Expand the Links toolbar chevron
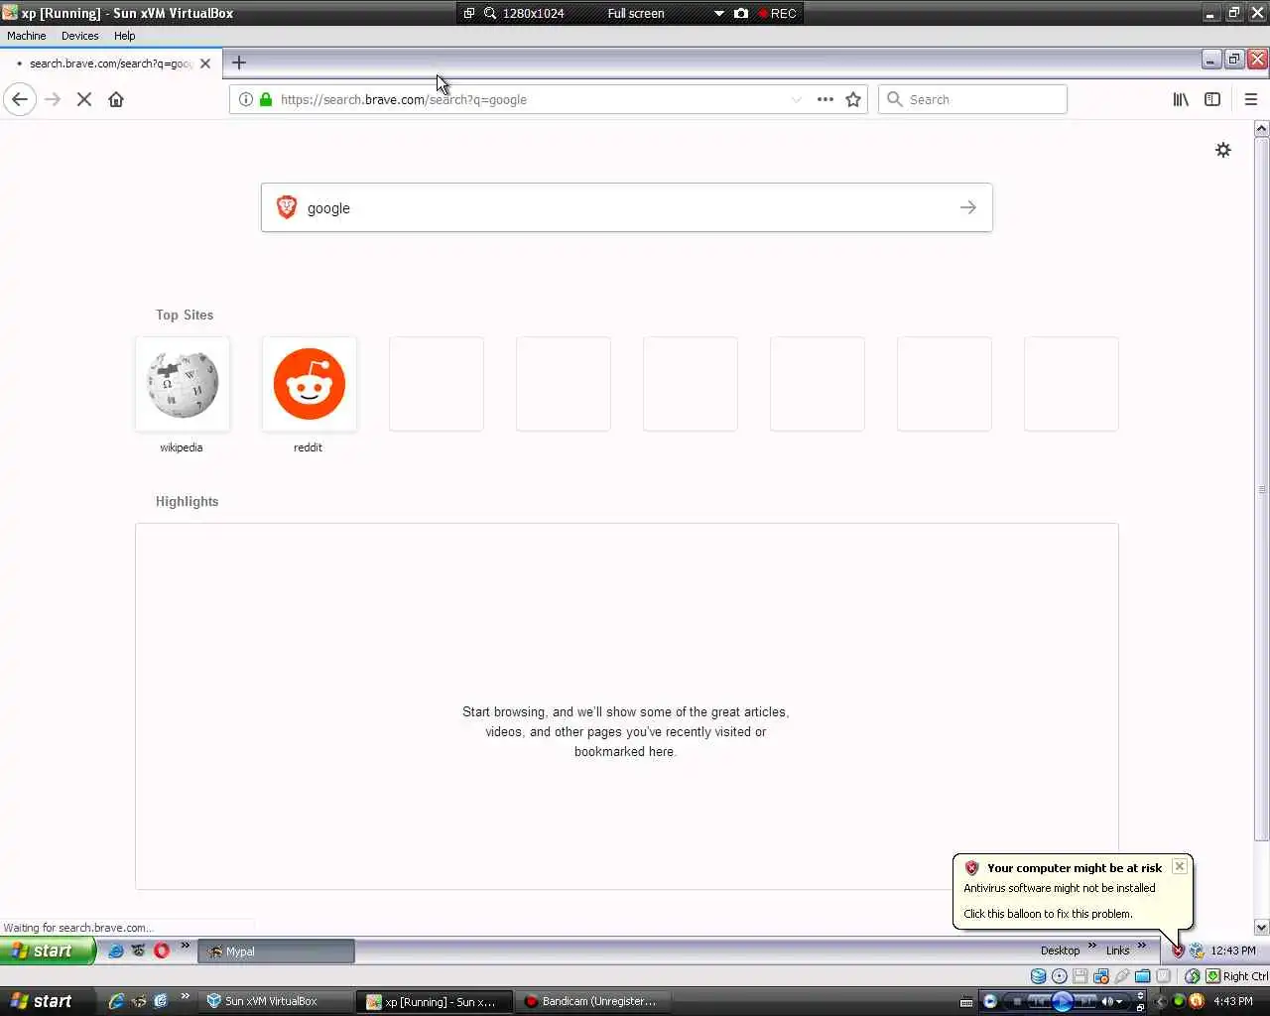The image size is (1270, 1016). click(1142, 946)
